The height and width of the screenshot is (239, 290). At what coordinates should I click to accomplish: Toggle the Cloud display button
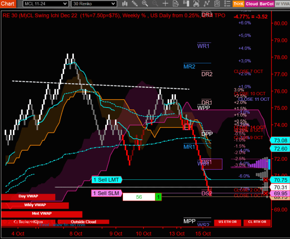[x=251, y=4]
